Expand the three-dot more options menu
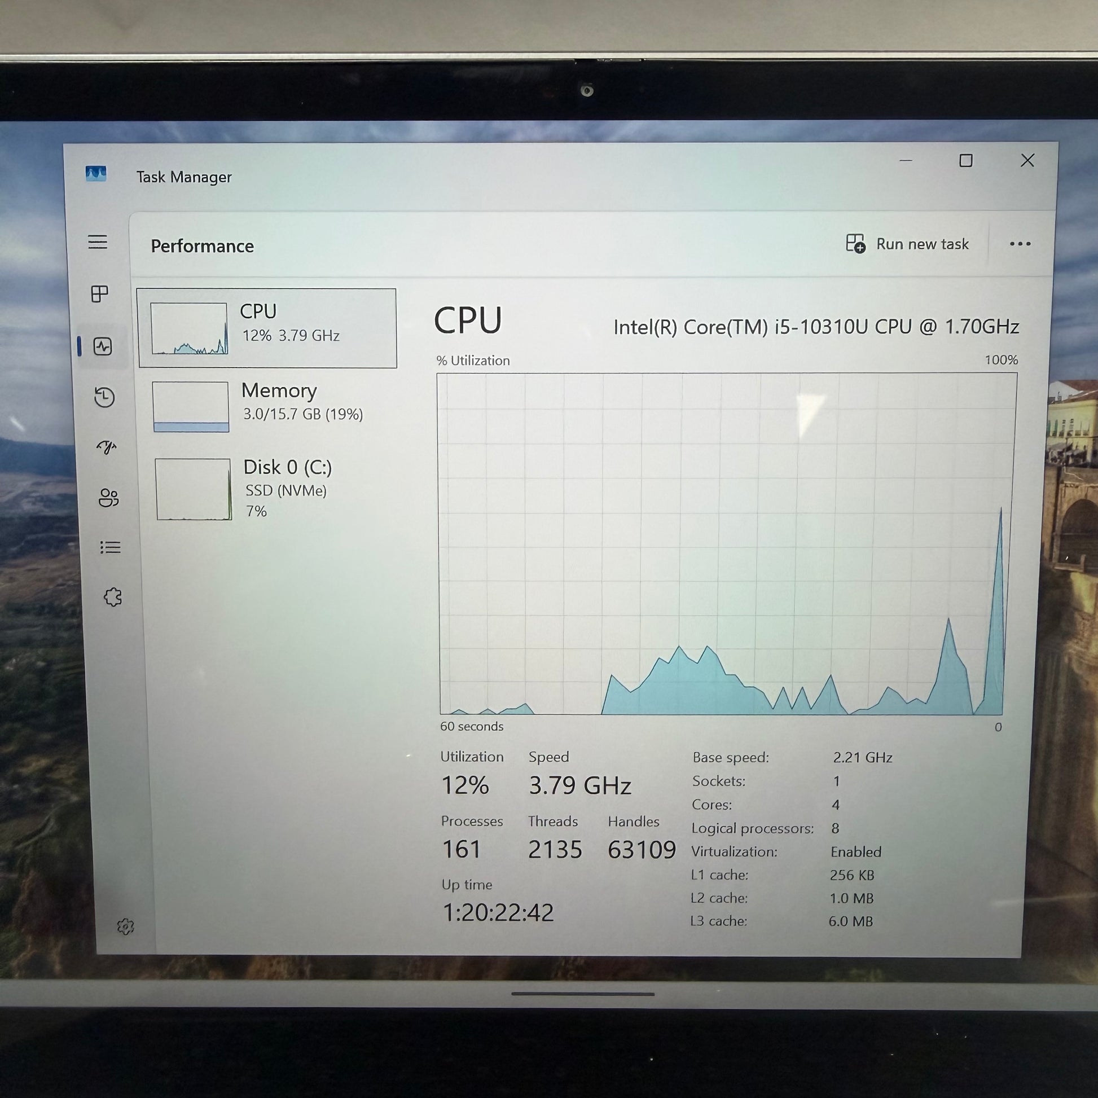The height and width of the screenshot is (1098, 1098). tap(1020, 244)
